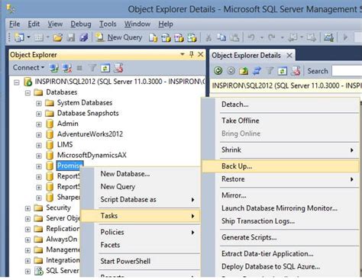Open the Connect dropdown in Object Explorer

[x=28, y=68]
